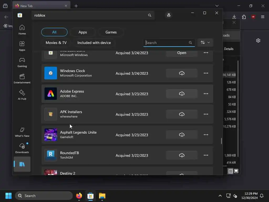This screenshot has width=269, height=202.
Task: Click the roblox search box
Action: pos(93,15)
